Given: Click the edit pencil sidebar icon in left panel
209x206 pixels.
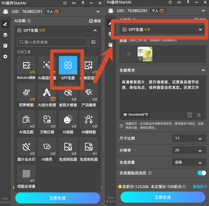Looking at the screenshot, I should (x=5, y=24).
